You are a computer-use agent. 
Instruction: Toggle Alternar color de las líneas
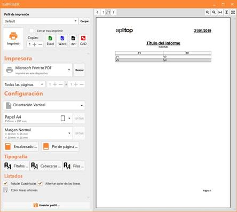pos(40,183)
